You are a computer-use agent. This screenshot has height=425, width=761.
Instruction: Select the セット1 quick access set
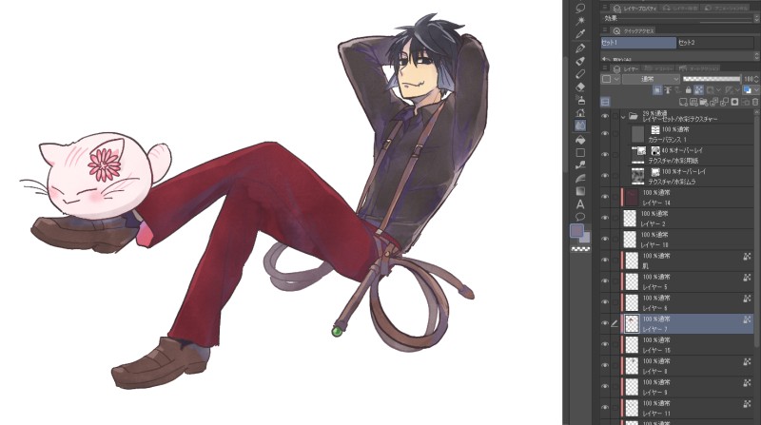(x=638, y=43)
